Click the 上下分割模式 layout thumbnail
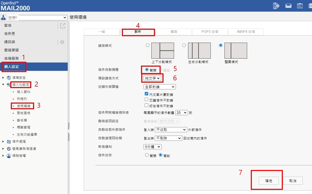312x194 pixels. coord(163,51)
